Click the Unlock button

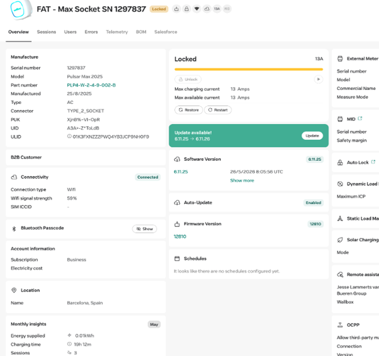click(188, 79)
